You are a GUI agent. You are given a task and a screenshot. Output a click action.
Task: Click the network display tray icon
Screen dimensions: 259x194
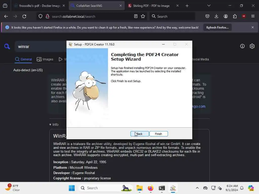point(213,188)
